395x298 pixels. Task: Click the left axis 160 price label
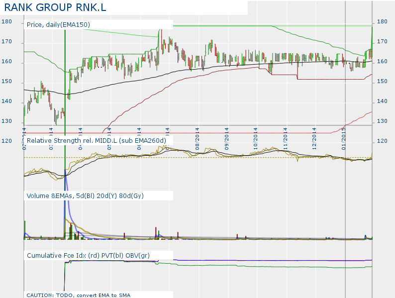click(x=6, y=62)
